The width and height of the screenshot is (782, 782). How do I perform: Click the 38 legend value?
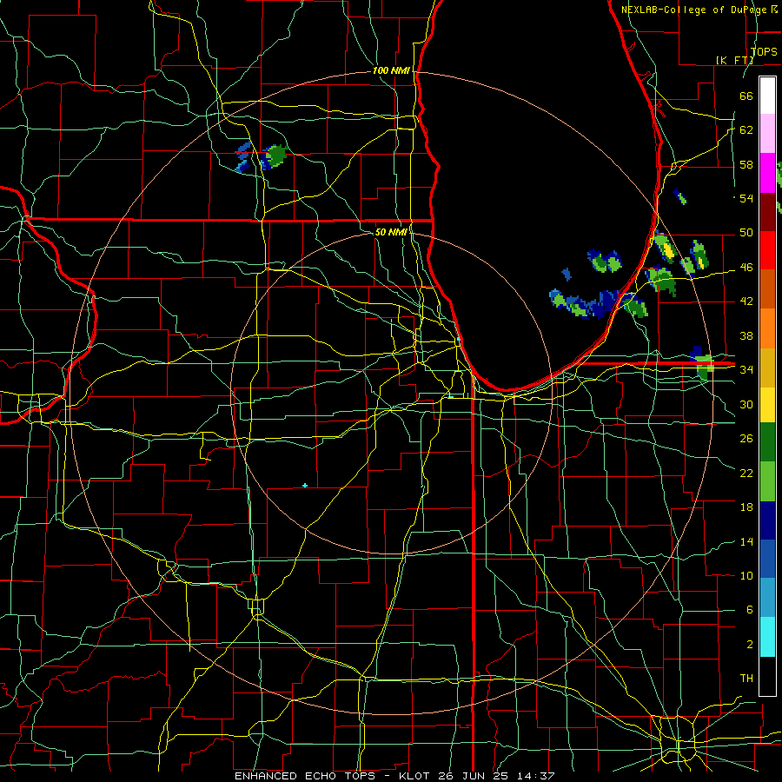(746, 335)
